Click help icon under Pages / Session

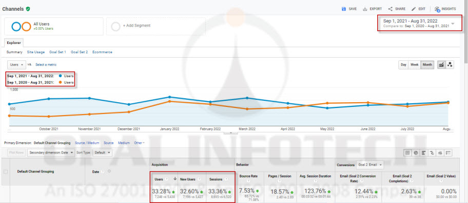tap(280, 181)
